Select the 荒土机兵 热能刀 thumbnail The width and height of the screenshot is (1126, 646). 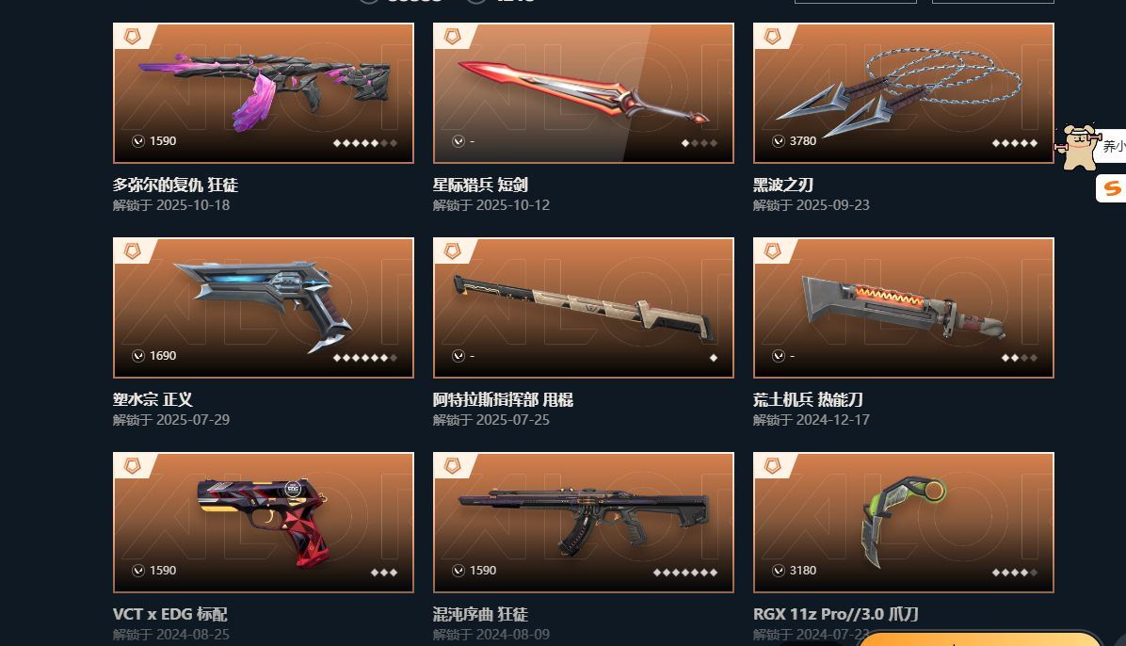(x=904, y=308)
